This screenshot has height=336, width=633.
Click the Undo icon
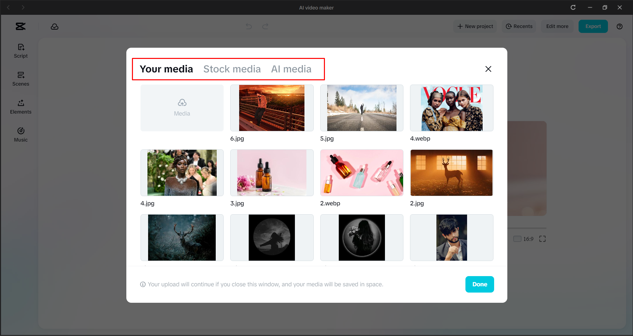point(248,26)
